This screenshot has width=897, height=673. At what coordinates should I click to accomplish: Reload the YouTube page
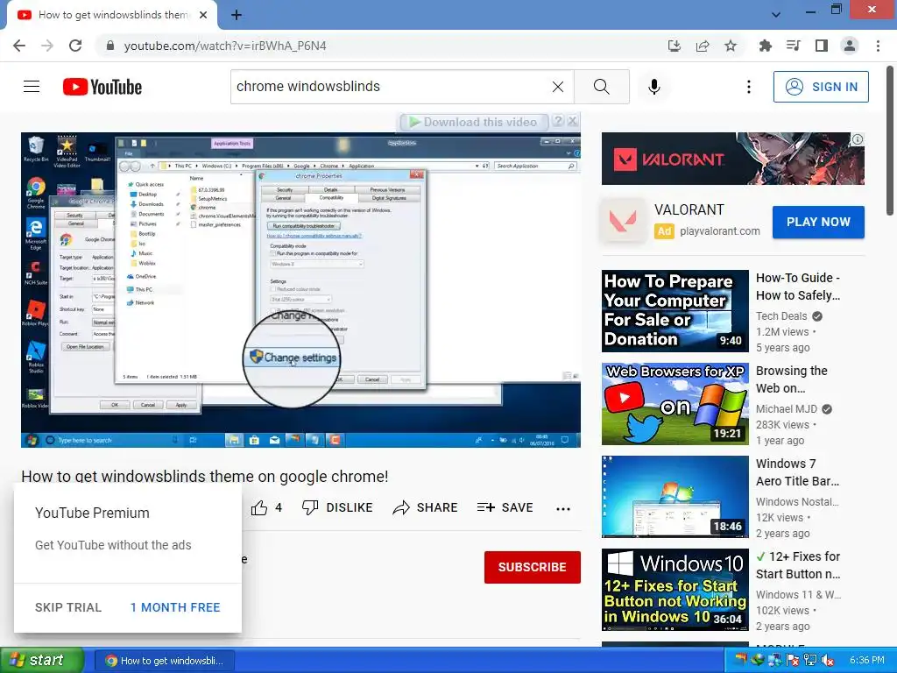(75, 46)
